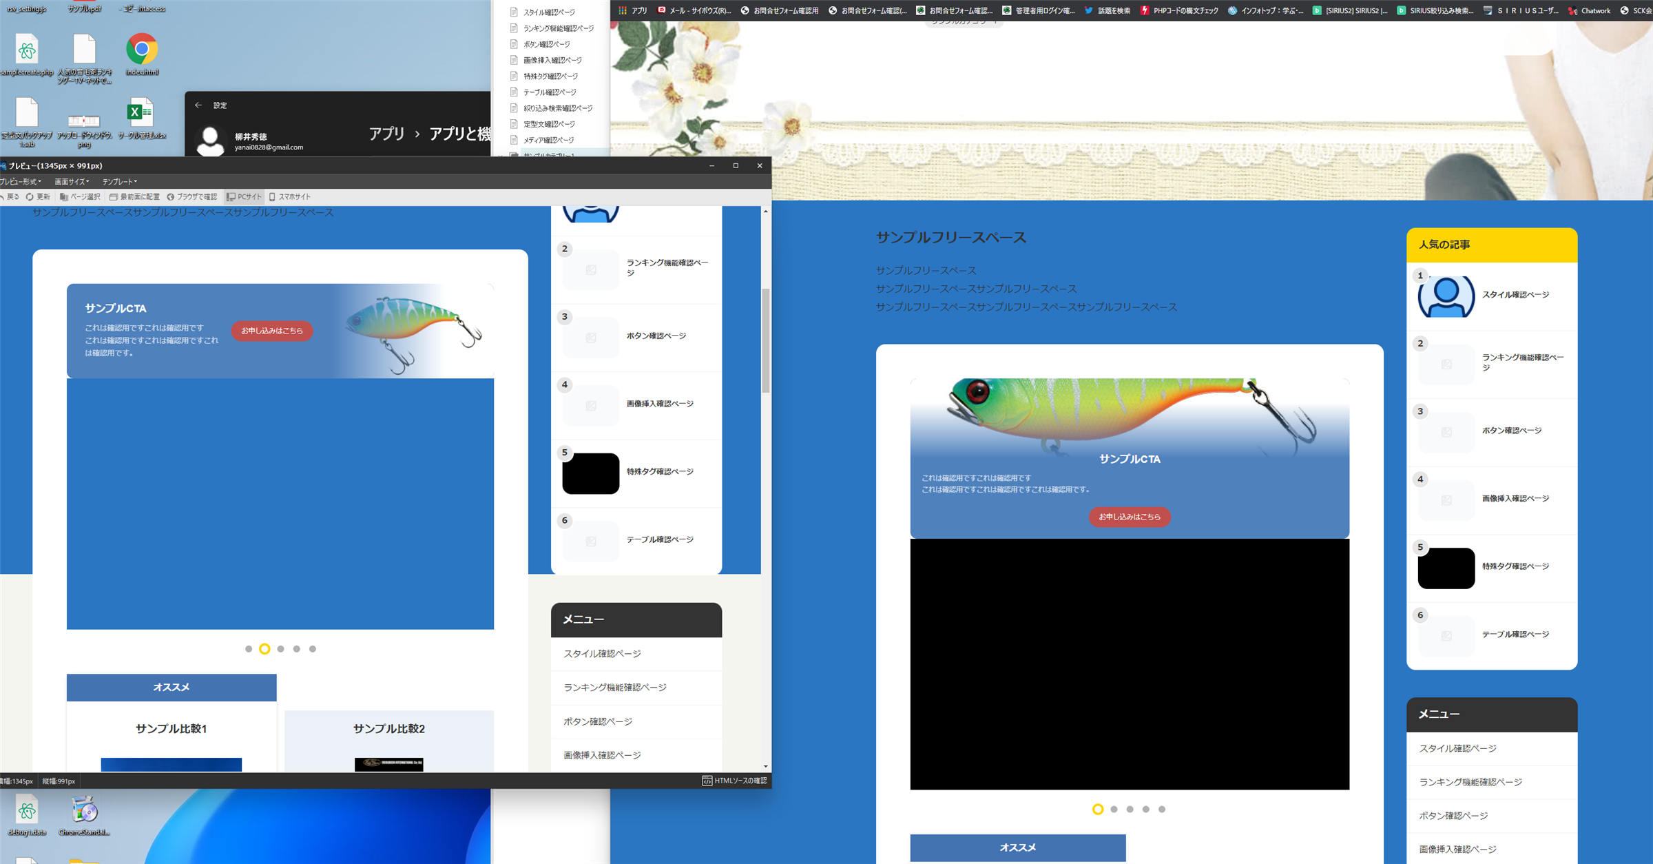Image resolution: width=1653 pixels, height=864 pixels.
Task: Click 特殊タグ確認ページ black thumbnail in preview window
Action: tap(591, 473)
